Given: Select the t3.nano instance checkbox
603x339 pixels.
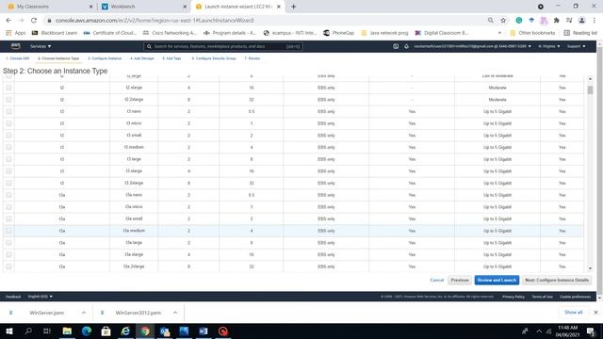Looking at the screenshot, I should coord(8,111).
